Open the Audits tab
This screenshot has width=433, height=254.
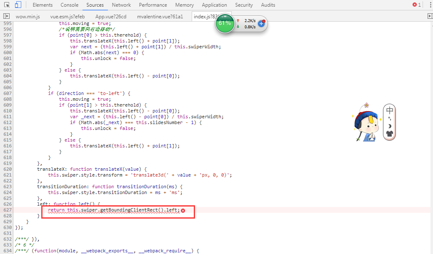pyautogui.click(x=268, y=5)
